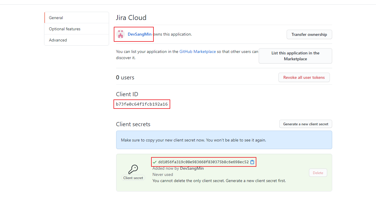Click the green checkmark beside the secret
Viewport: 376px width, 205px height.
pyautogui.click(x=155, y=162)
